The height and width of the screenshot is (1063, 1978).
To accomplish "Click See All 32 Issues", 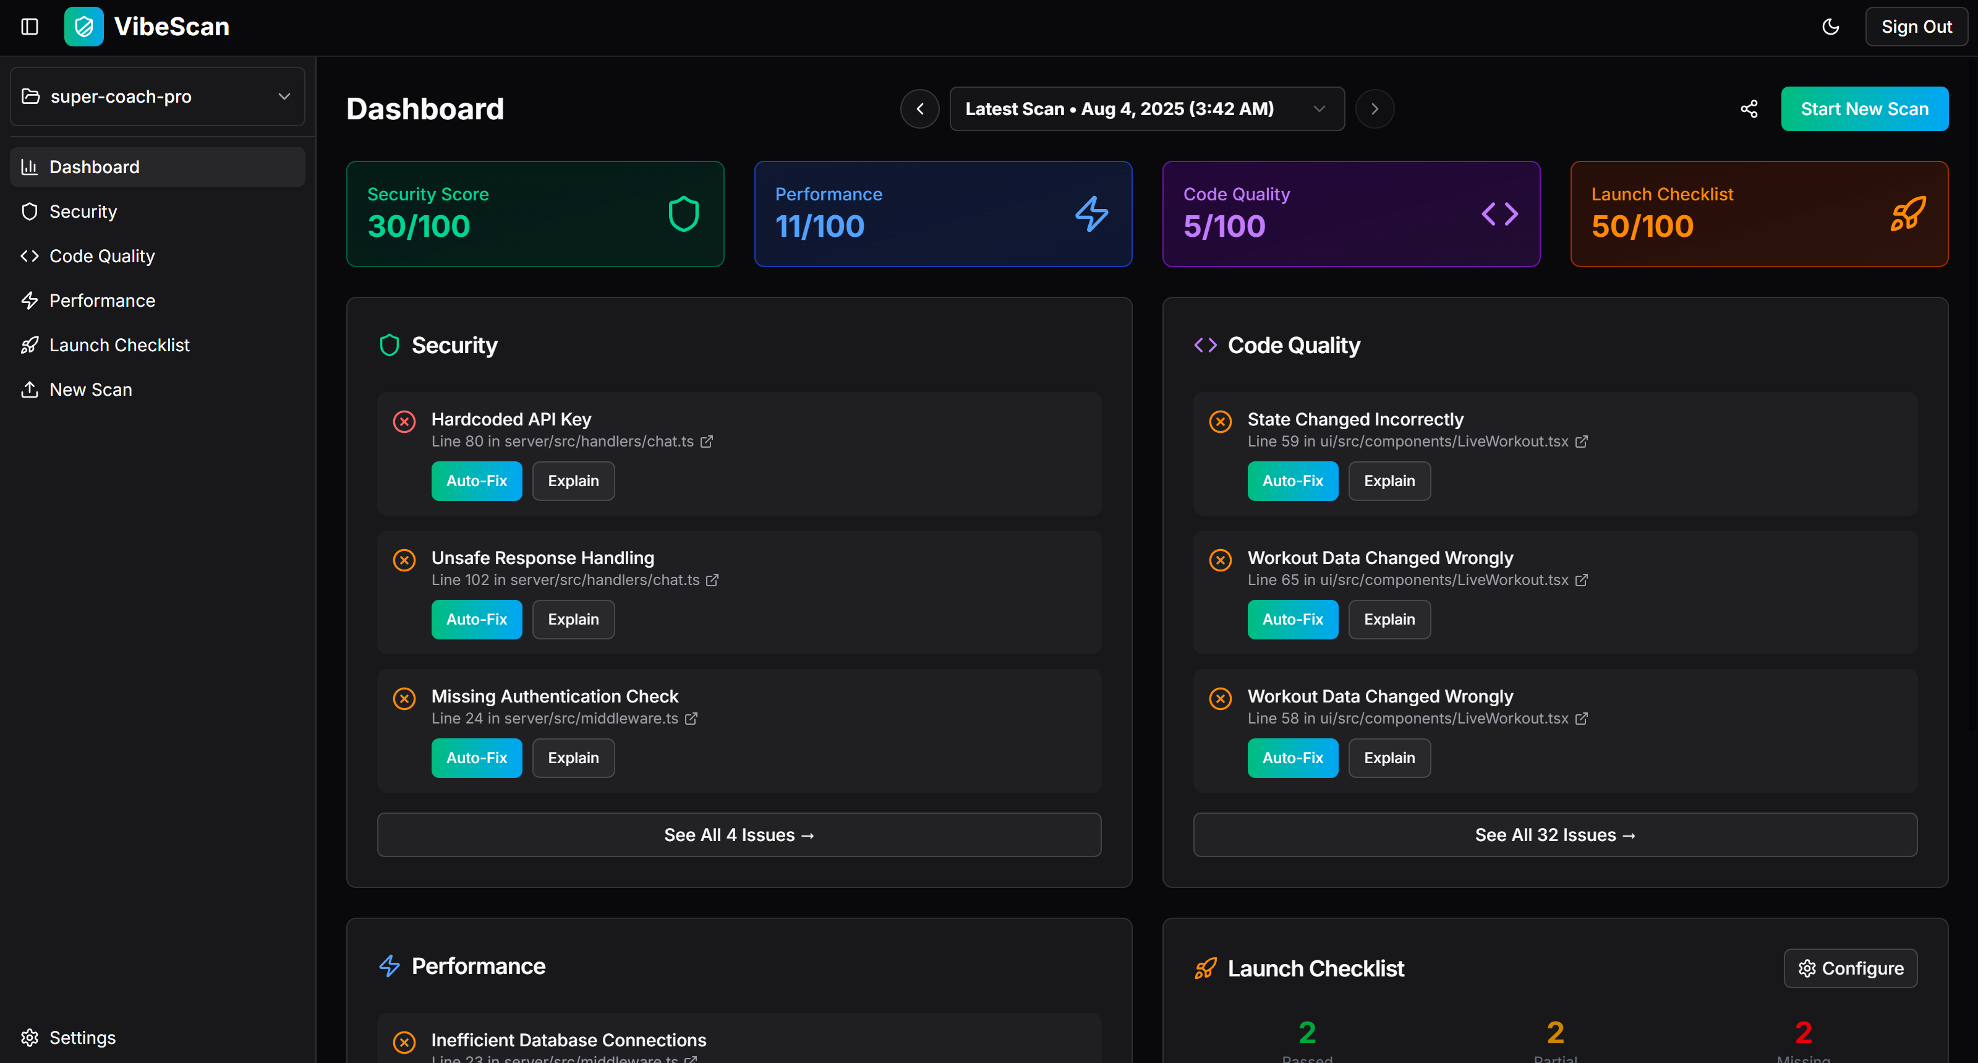I will pos(1554,835).
